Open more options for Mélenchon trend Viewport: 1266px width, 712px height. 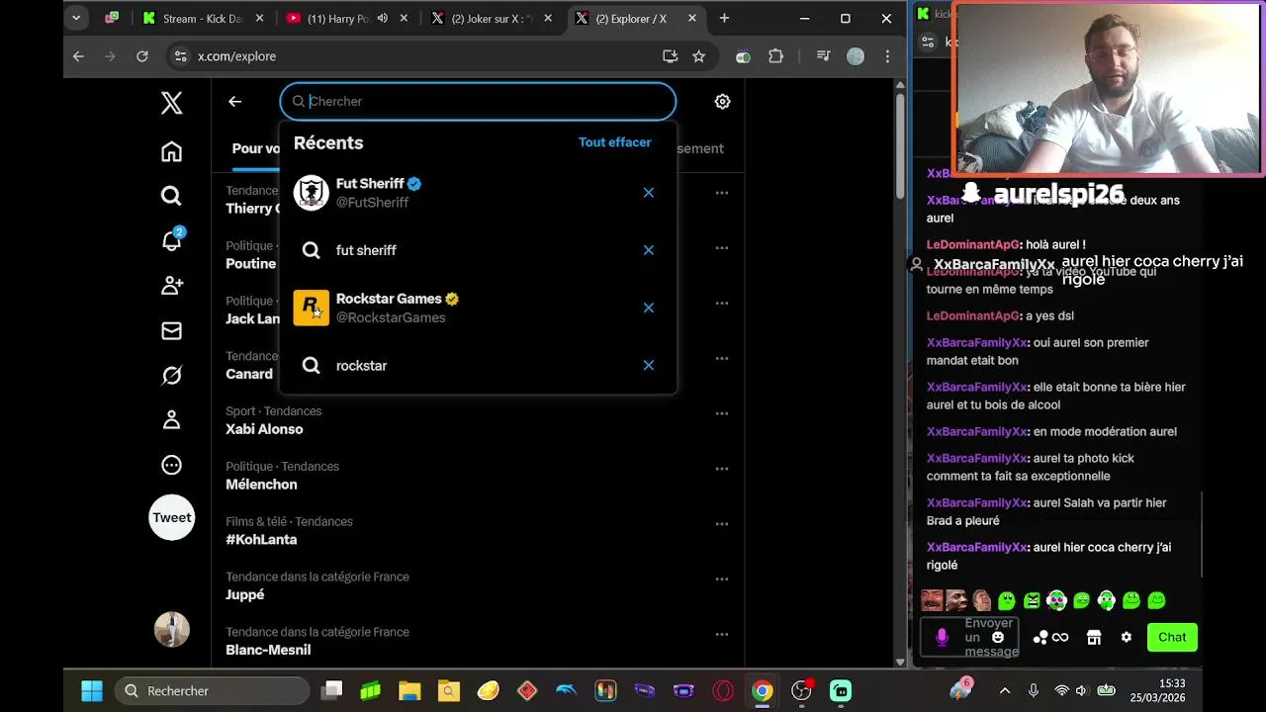[x=722, y=469]
